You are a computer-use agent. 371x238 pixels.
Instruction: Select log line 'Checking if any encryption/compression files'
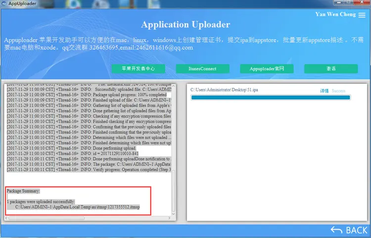[x=89, y=116]
